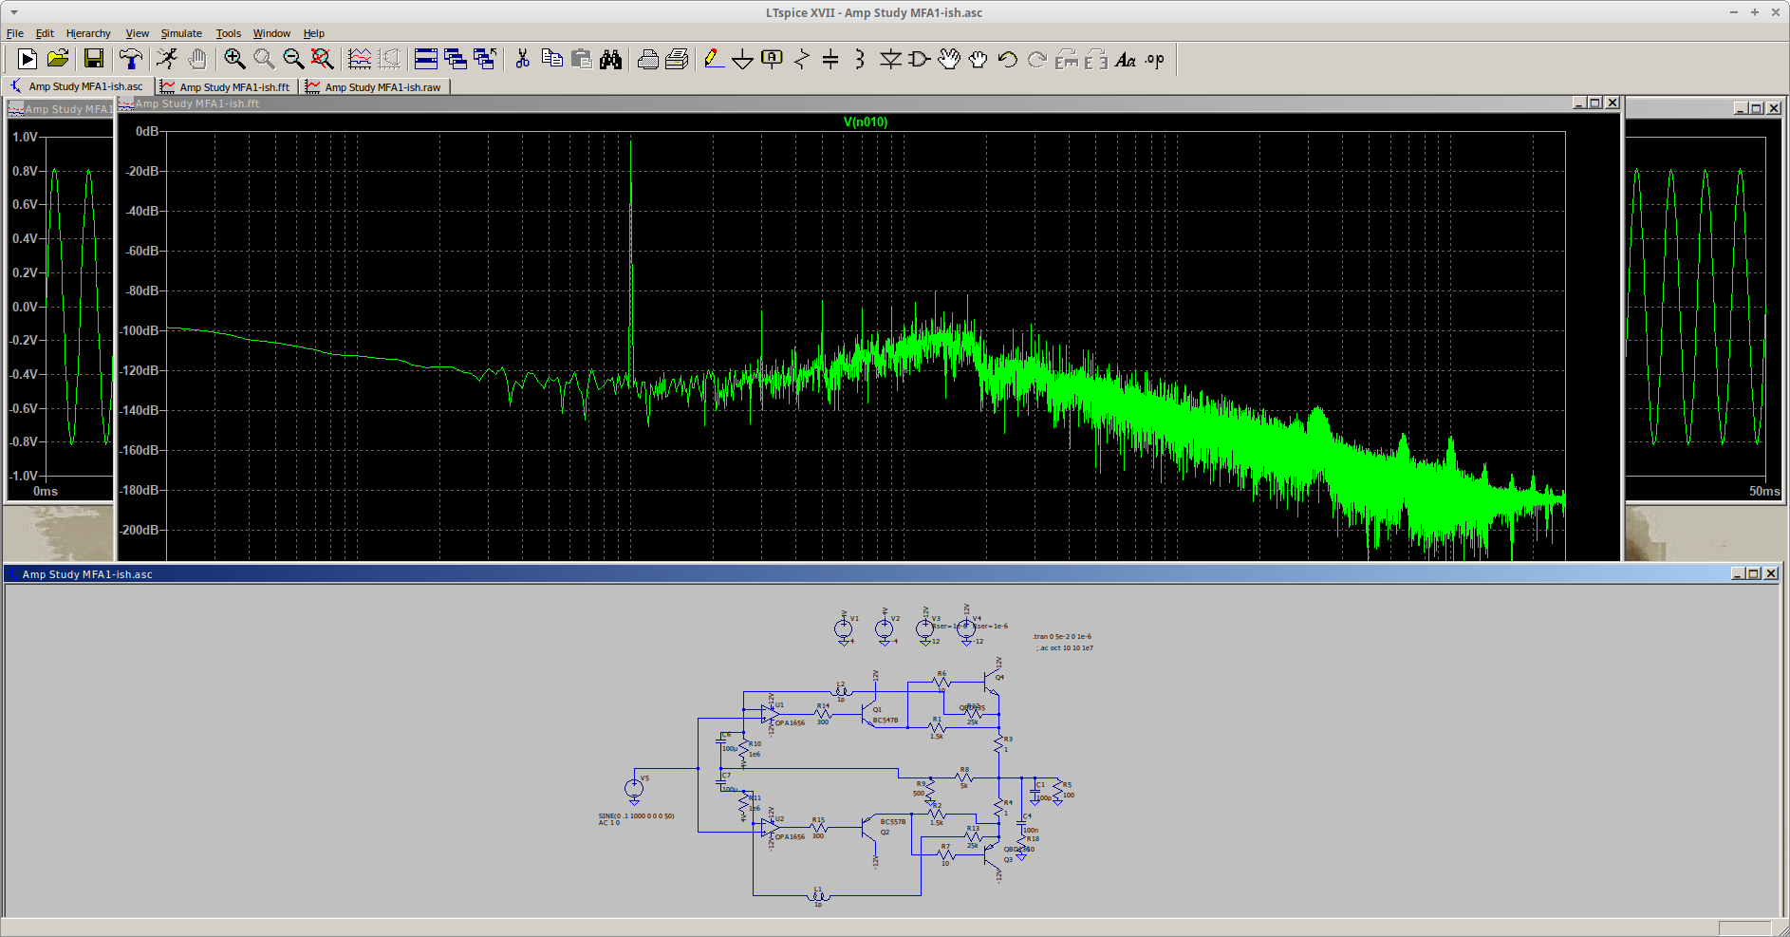Click the New Schematic toolbar icon
1790x937 pixels.
[x=28, y=60]
